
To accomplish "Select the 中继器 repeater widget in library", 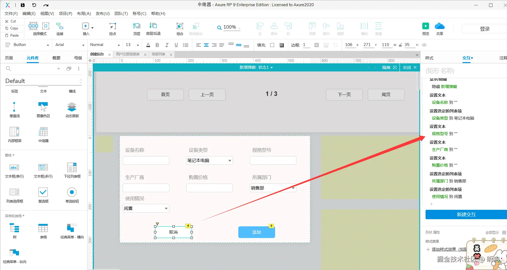I will 43,135.
